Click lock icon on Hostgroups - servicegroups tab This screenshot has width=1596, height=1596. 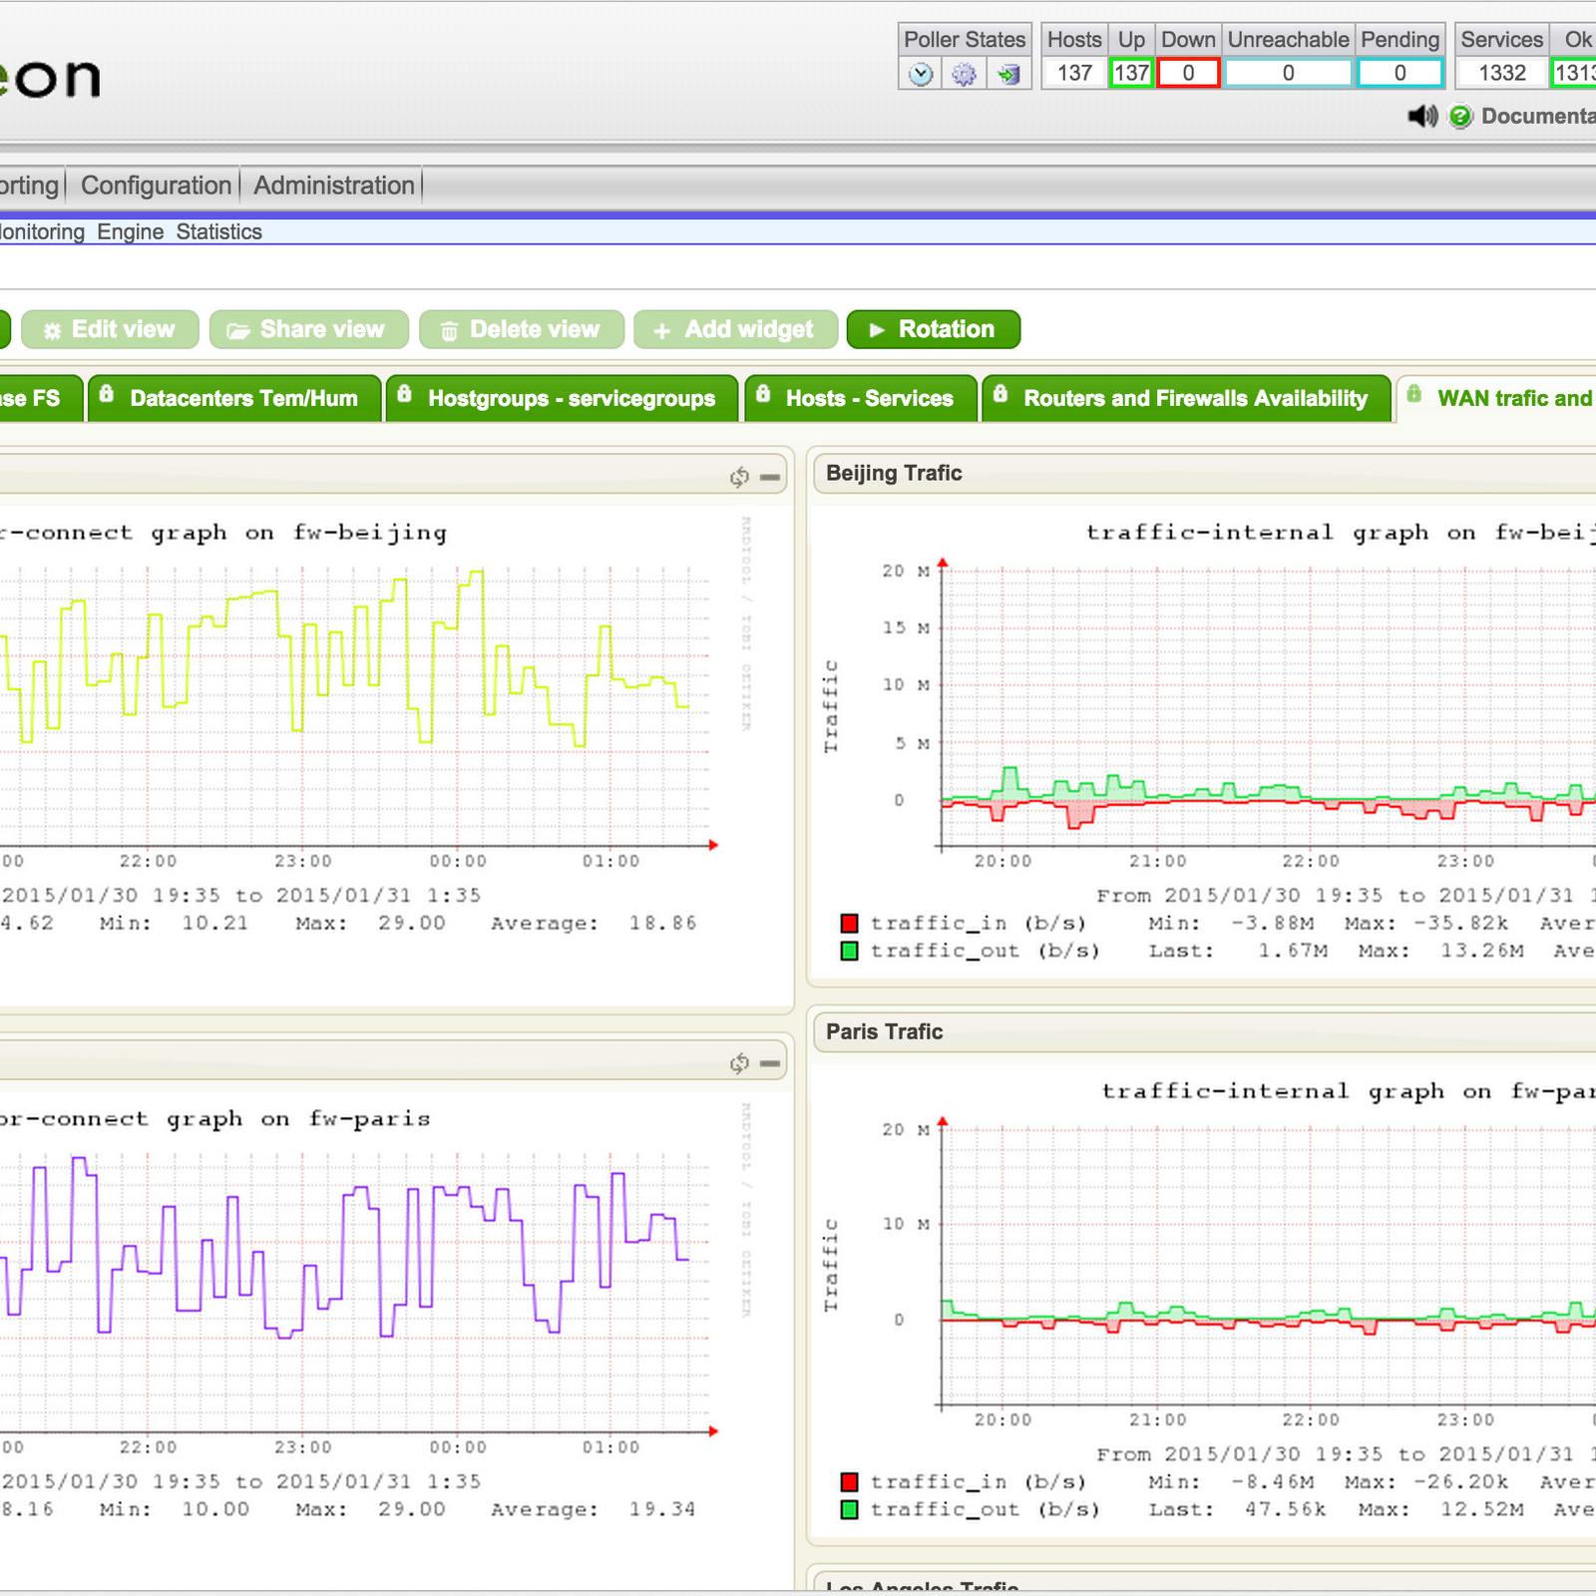404,393
